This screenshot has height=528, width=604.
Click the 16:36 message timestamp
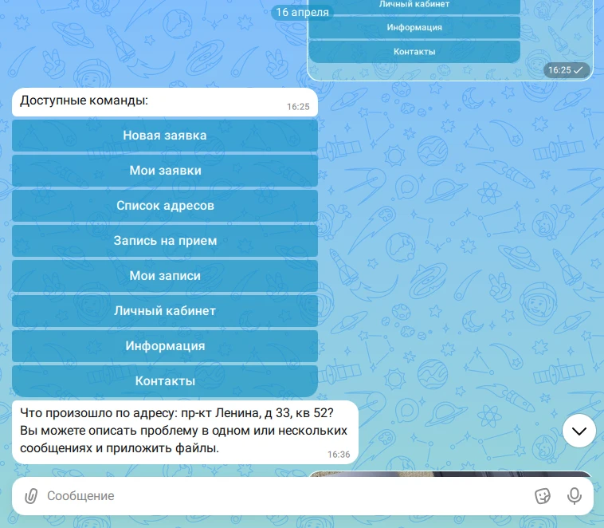click(x=339, y=455)
